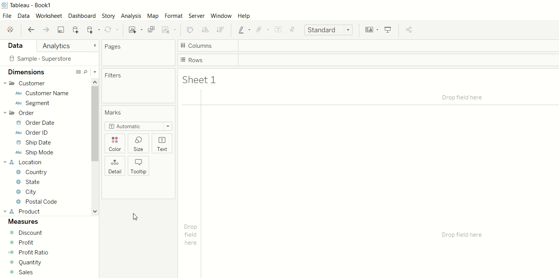Click the Sheet 1 title
559x278 pixels.
(x=199, y=80)
